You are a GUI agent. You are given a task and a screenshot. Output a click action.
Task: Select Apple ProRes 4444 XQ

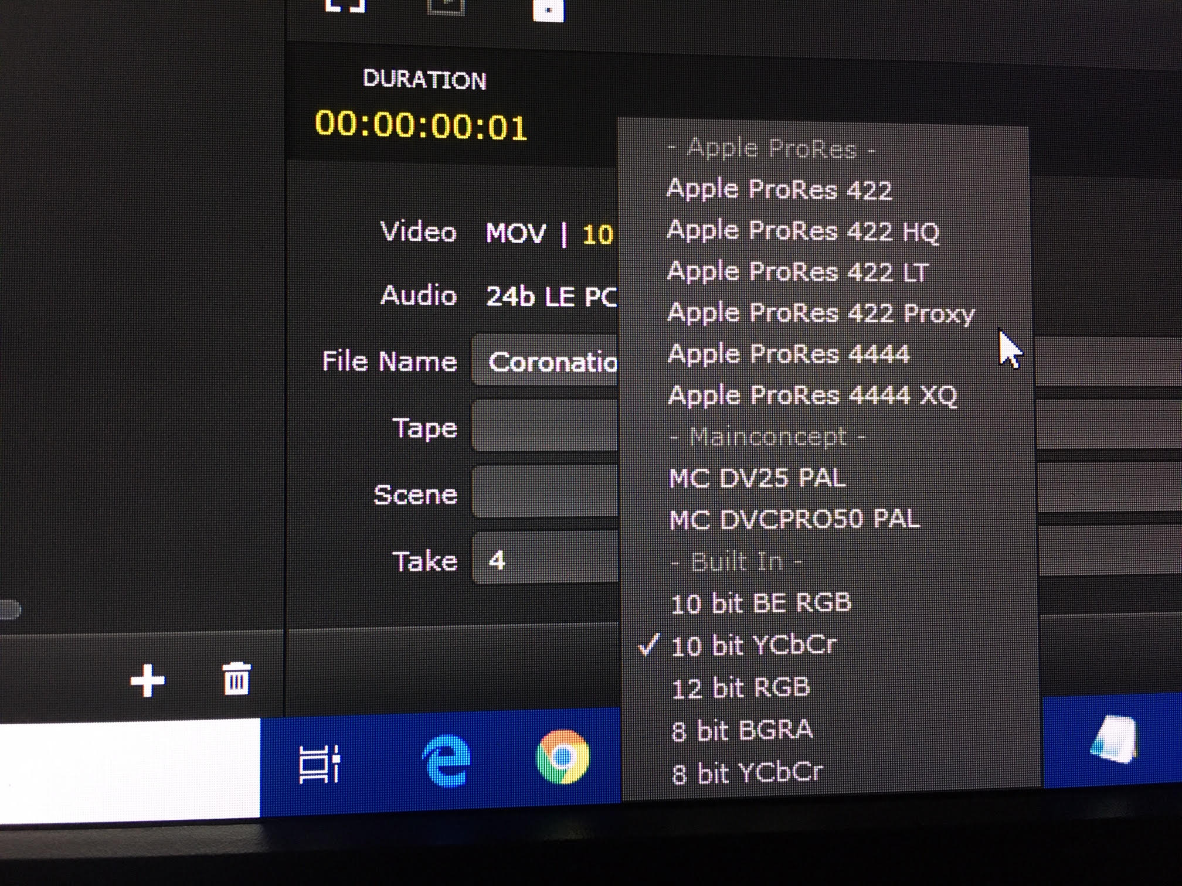(x=813, y=396)
